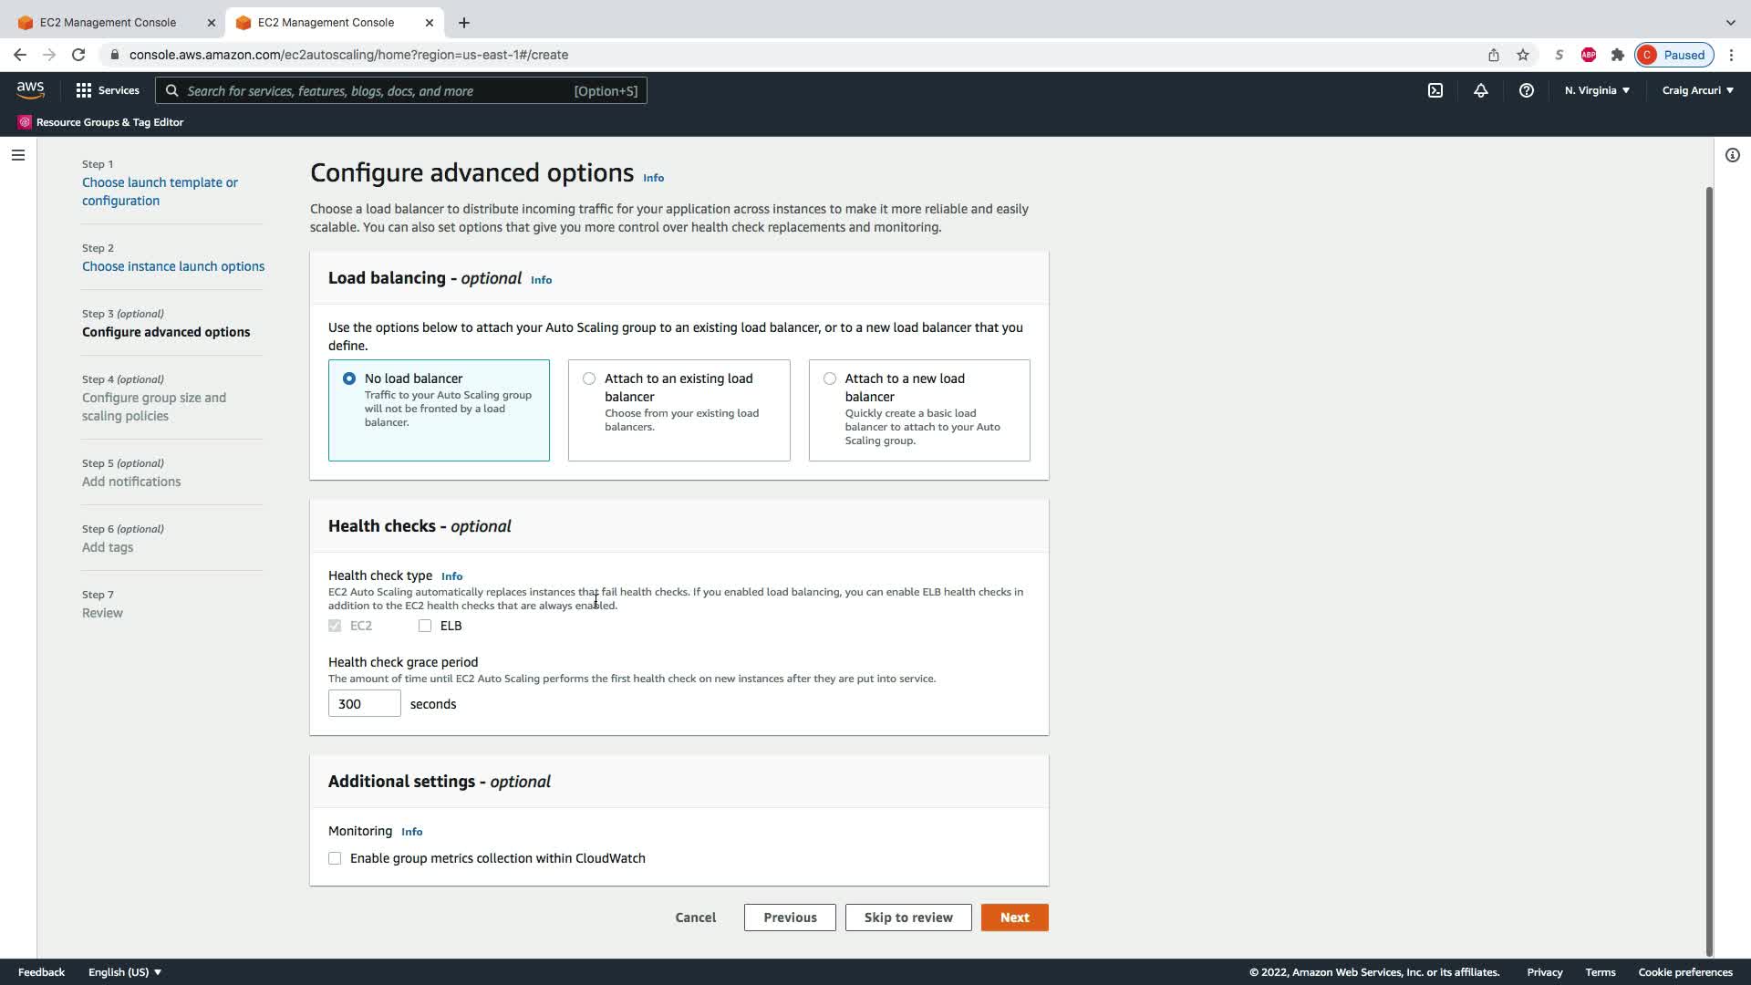This screenshot has width=1751, height=985.
Task: Bookmark page with star icon
Action: (1523, 55)
